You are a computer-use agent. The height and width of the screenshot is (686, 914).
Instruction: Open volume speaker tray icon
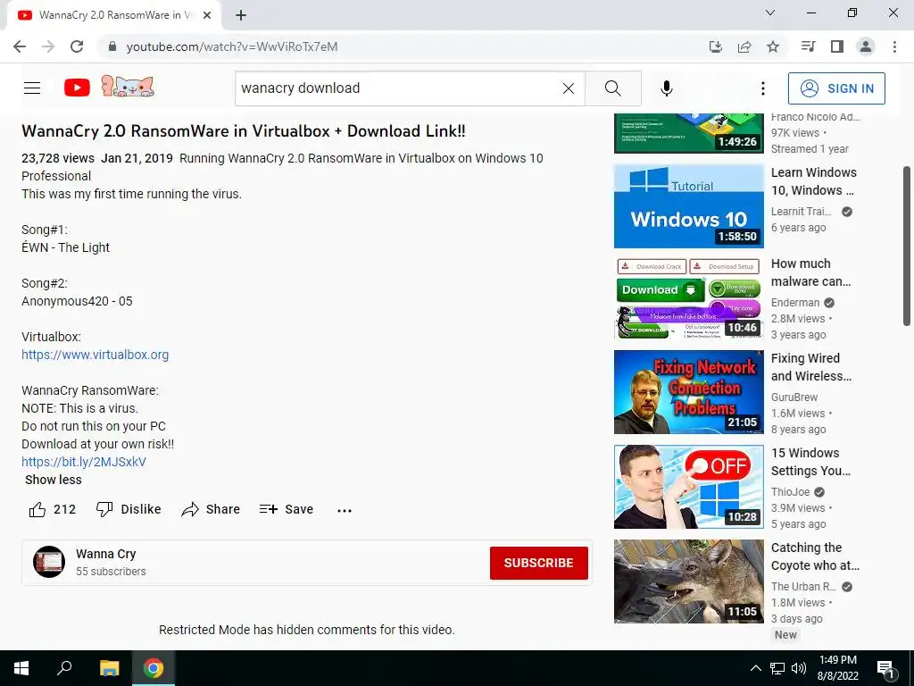point(799,668)
